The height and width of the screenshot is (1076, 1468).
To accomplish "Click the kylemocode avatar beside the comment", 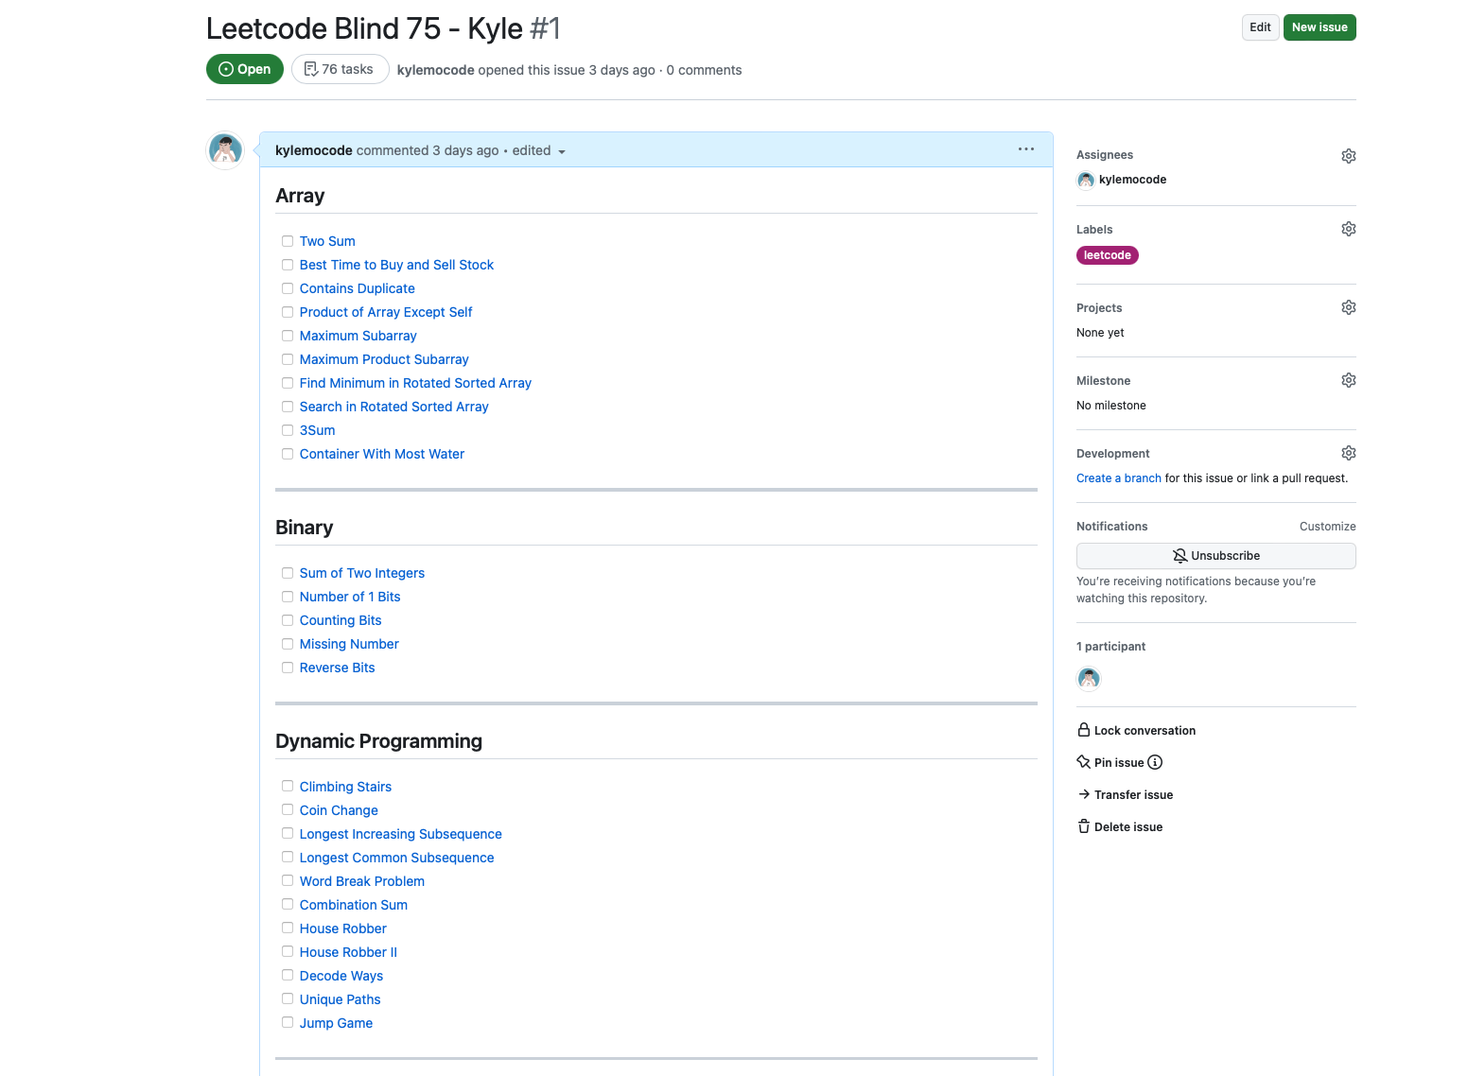I will [225, 150].
